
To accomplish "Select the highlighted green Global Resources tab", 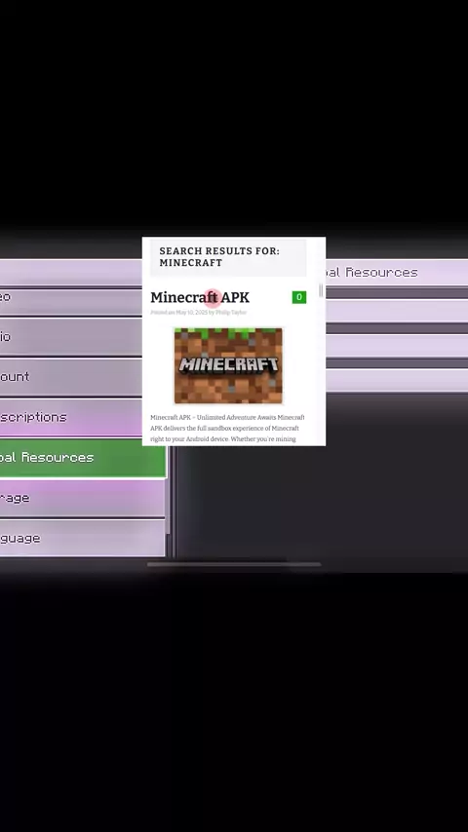I will coord(83,458).
